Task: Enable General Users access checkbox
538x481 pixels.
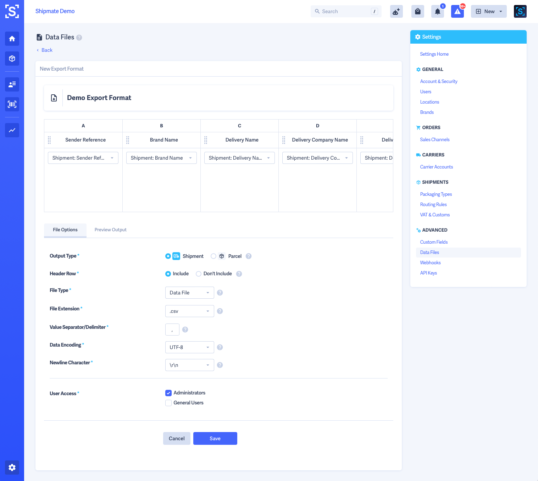Action: coord(168,403)
